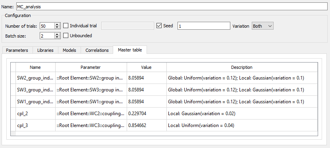Select the SW3_group_ind... name cell
Screen dimensions: 330x148
(x=35, y=90)
